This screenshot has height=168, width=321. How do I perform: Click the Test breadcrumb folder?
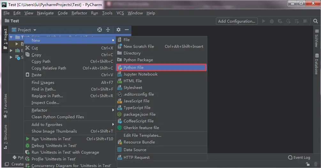click(12, 21)
